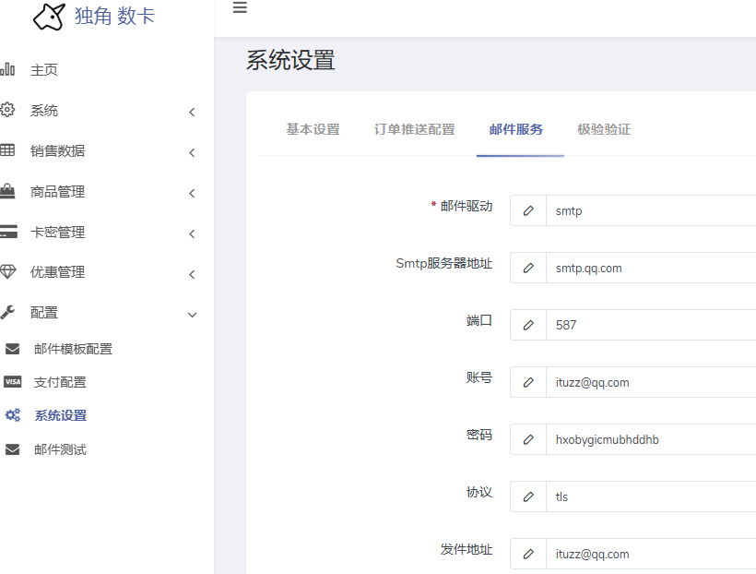Switch to the 基本设置 tab
The image size is (756, 574).
(x=313, y=129)
